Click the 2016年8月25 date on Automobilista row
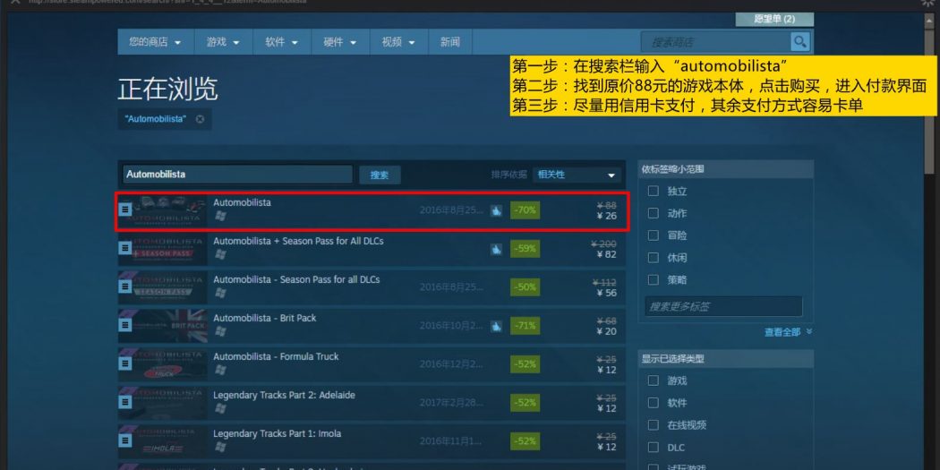Image resolution: width=940 pixels, height=470 pixels. 451,210
